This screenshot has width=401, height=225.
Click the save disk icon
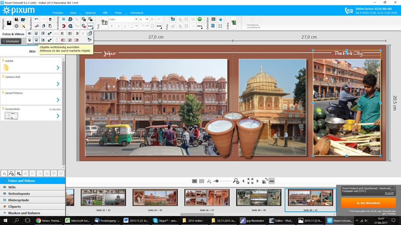pyautogui.click(x=9, y=23)
